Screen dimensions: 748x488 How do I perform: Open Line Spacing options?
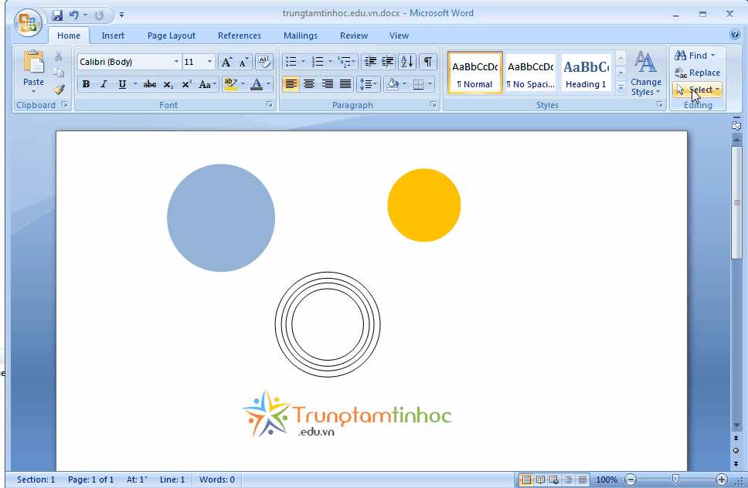(x=368, y=84)
